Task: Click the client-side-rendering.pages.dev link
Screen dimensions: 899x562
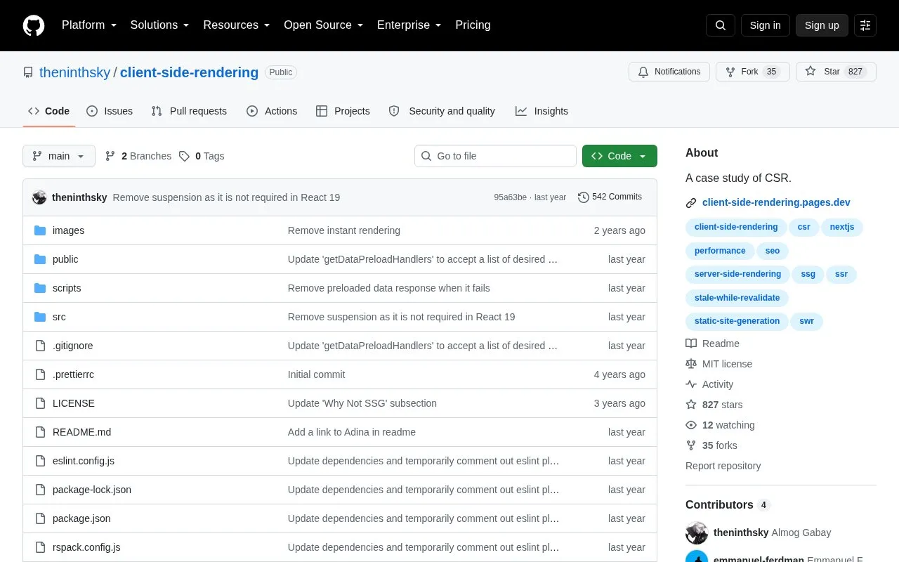Action: (776, 202)
